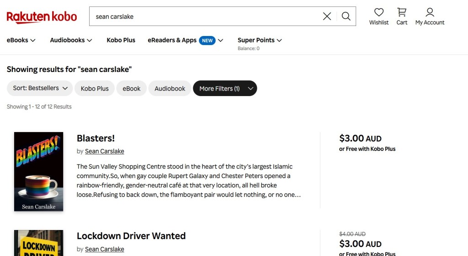This screenshot has height=256, width=468.
Task: Open the Wishlist heart icon
Action: (x=379, y=13)
